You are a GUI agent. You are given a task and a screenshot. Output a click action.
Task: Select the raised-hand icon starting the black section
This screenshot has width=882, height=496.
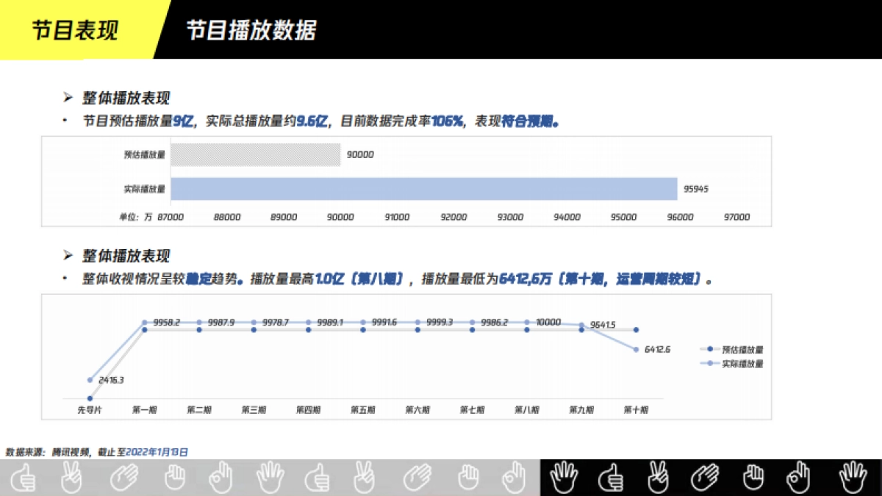click(x=564, y=478)
